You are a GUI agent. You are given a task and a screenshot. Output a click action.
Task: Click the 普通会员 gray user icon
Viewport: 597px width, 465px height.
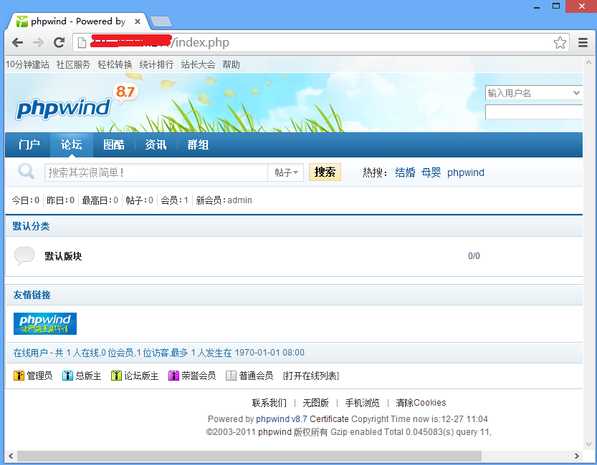tap(231, 376)
